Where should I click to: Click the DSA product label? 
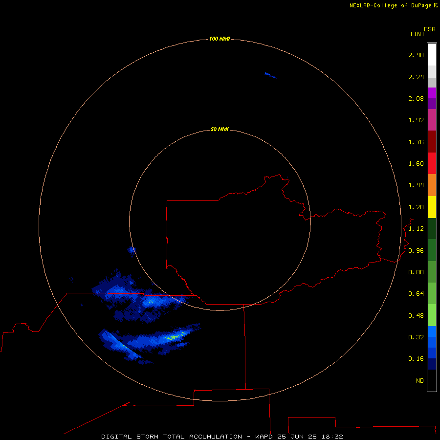tap(430, 29)
